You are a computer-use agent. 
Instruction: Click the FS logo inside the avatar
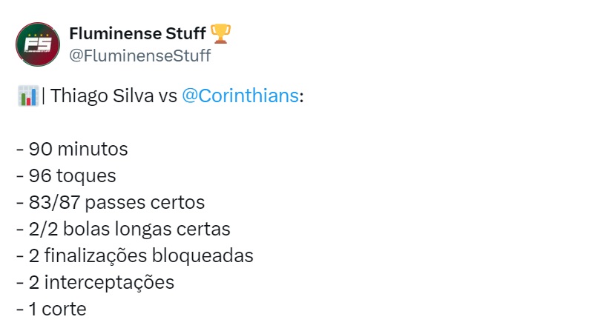(x=38, y=44)
